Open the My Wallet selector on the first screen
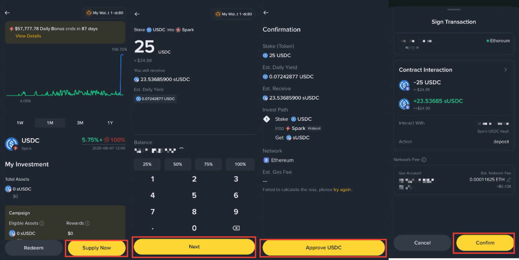Screen dimensions: 519x260 tap(104, 13)
